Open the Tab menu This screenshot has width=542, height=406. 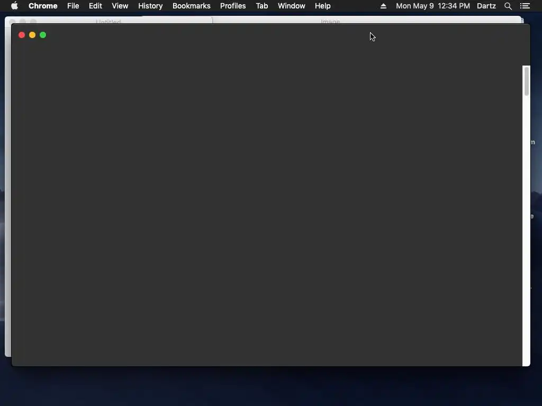pyautogui.click(x=261, y=6)
